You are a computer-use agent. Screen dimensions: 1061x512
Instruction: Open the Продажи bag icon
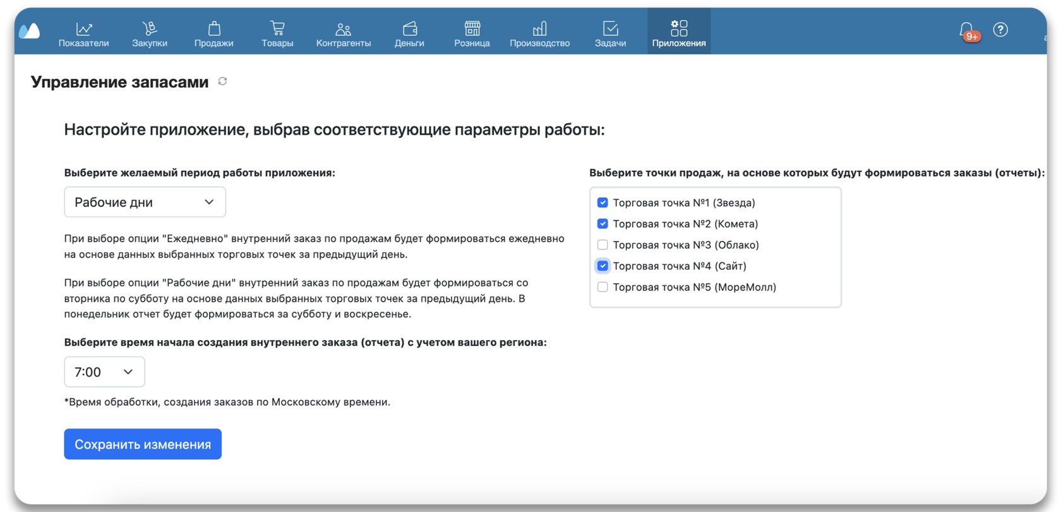click(214, 28)
